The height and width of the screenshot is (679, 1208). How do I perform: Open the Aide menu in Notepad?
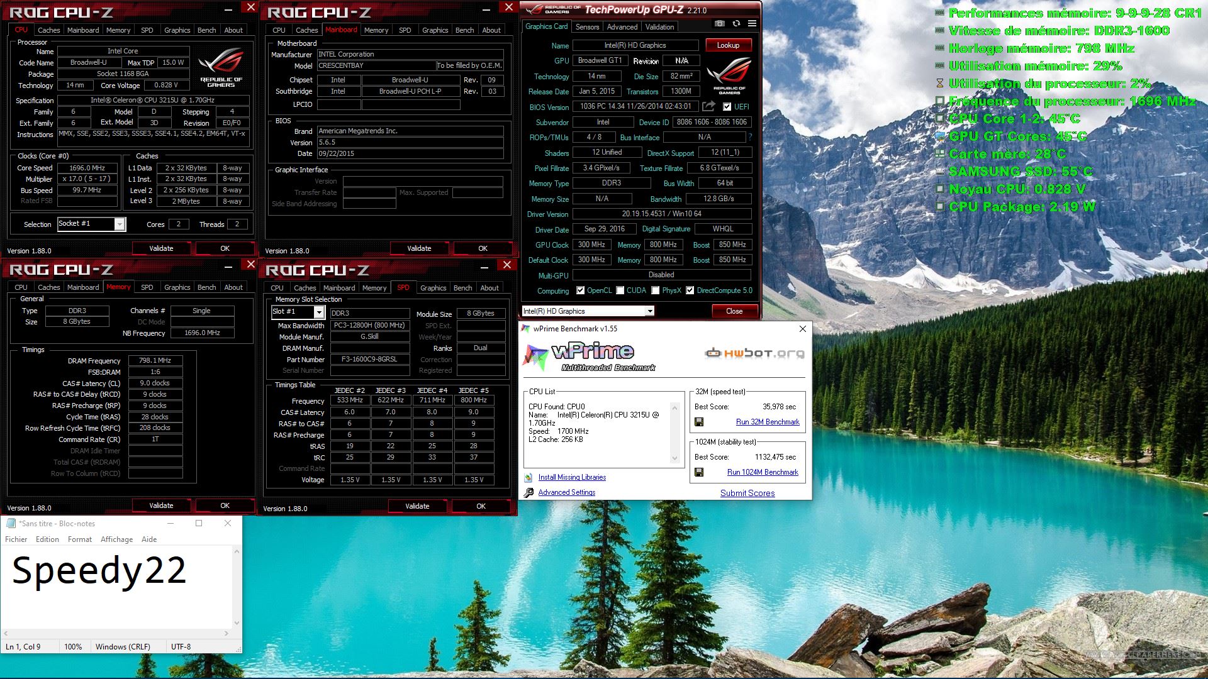pyautogui.click(x=149, y=539)
